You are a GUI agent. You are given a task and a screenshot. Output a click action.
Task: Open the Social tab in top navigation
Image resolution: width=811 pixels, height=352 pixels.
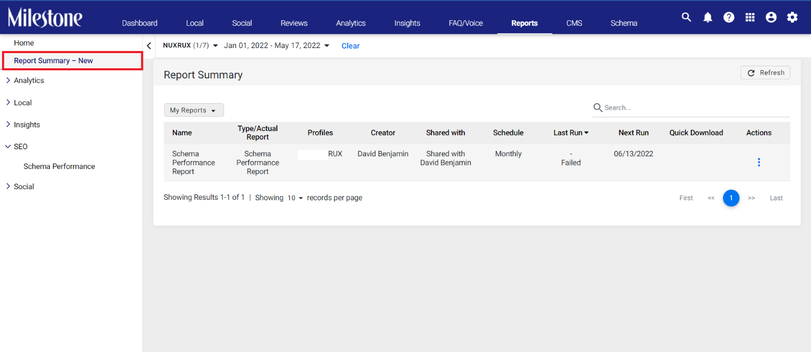click(x=242, y=23)
